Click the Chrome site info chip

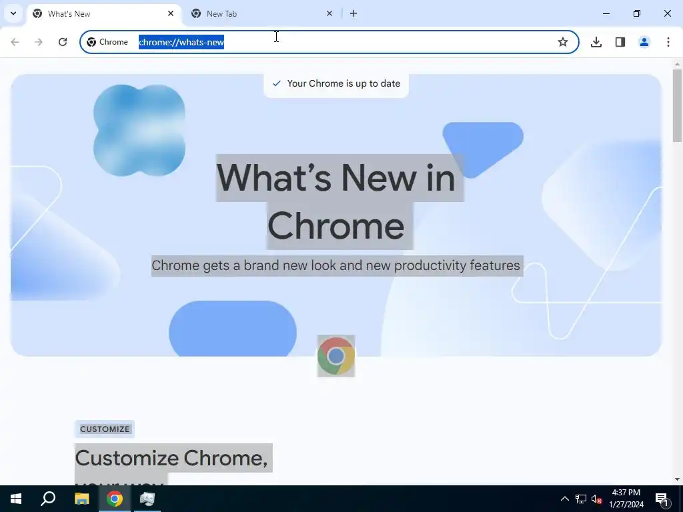pyautogui.click(x=107, y=42)
